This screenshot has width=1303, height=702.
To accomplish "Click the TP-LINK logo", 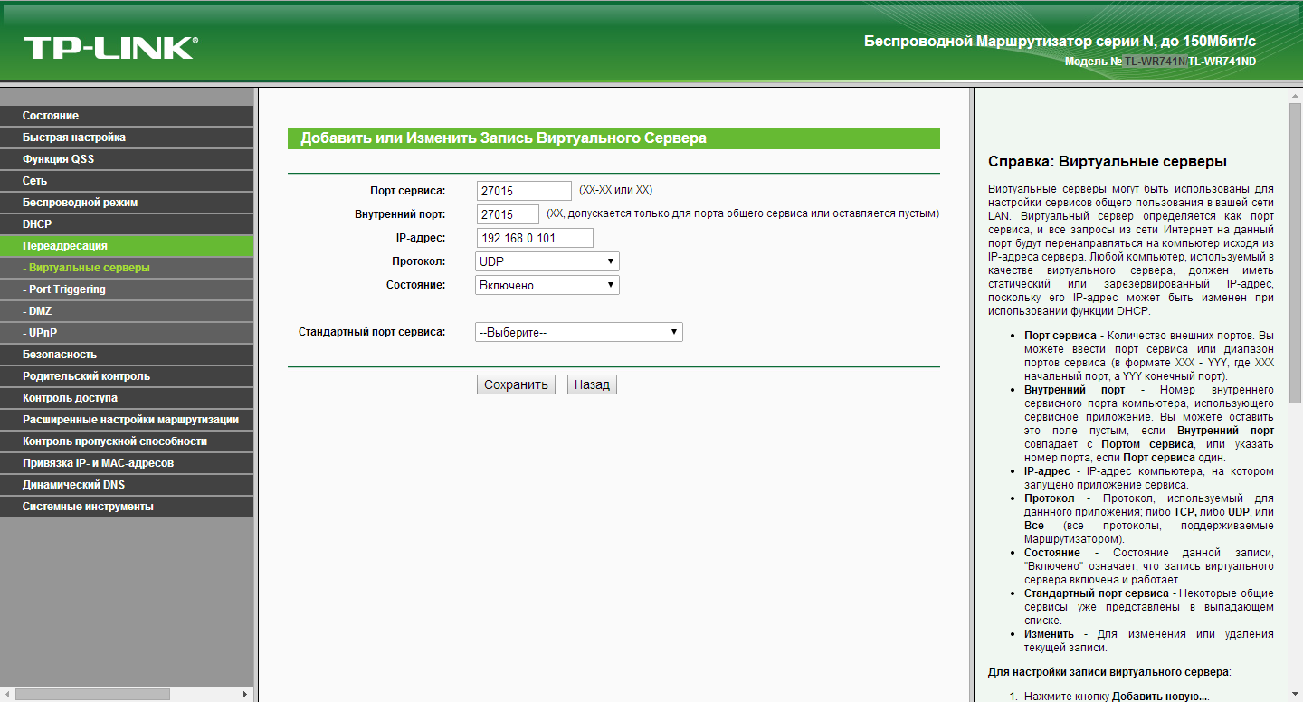I will pyautogui.click(x=110, y=48).
